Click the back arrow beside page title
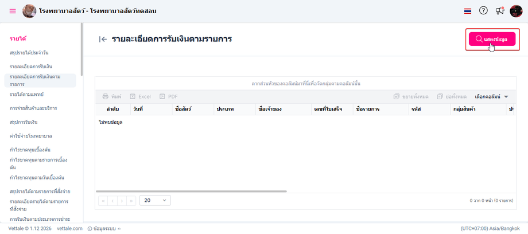528x234 pixels. pos(103,39)
